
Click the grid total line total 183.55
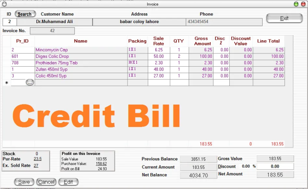pyautogui.click(x=277, y=144)
